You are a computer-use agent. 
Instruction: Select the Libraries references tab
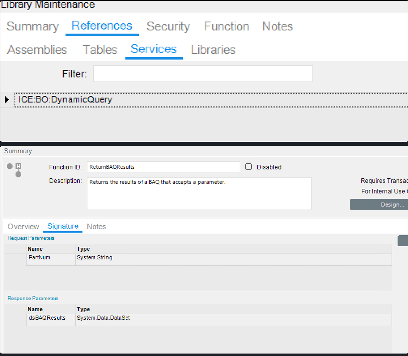pyautogui.click(x=213, y=49)
